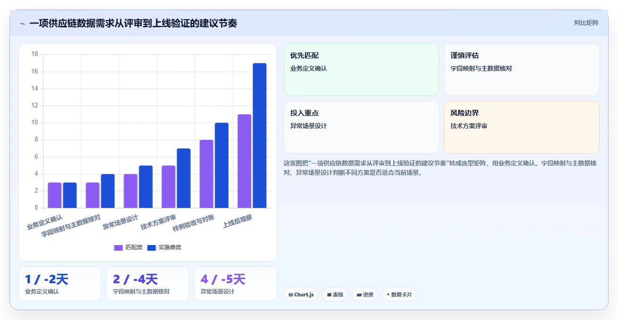This screenshot has height=320, width=618.
Task: Click the description paragraph starting 这张图把
Action: tap(441, 168)
